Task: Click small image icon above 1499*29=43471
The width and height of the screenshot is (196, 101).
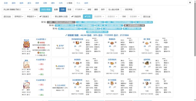Action: click(x=147, y=50)
